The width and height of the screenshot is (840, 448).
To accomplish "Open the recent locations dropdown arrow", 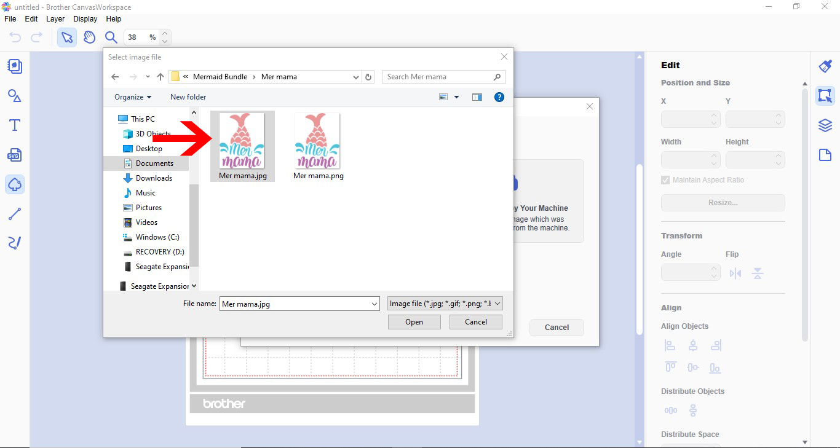I will [x=148, y=77].
